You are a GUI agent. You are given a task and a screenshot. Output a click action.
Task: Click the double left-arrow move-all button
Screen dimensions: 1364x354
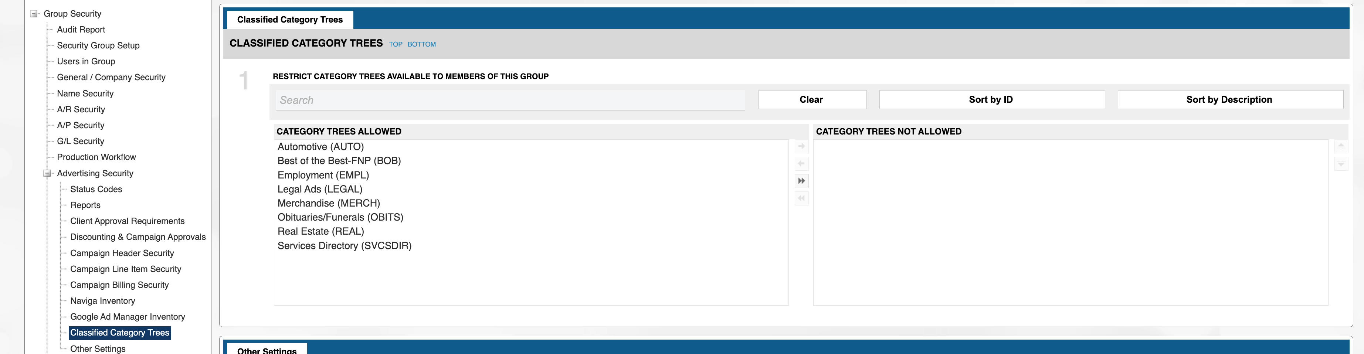[x=801, y=198]
